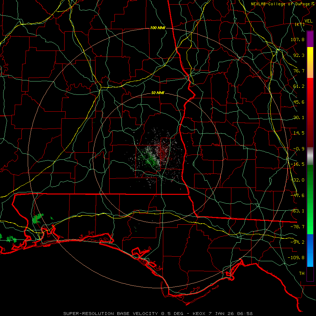Click the TH legend label
316x316 pixels.
pyautogui.click(x=302, y=274)
